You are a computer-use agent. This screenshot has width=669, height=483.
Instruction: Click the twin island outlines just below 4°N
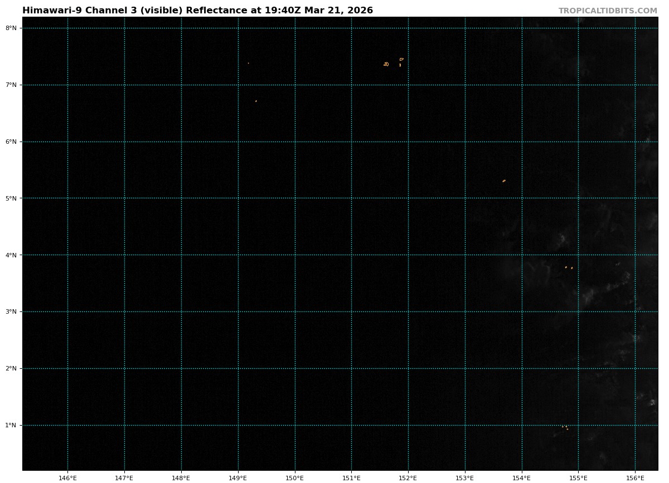(x=569, y=267)
